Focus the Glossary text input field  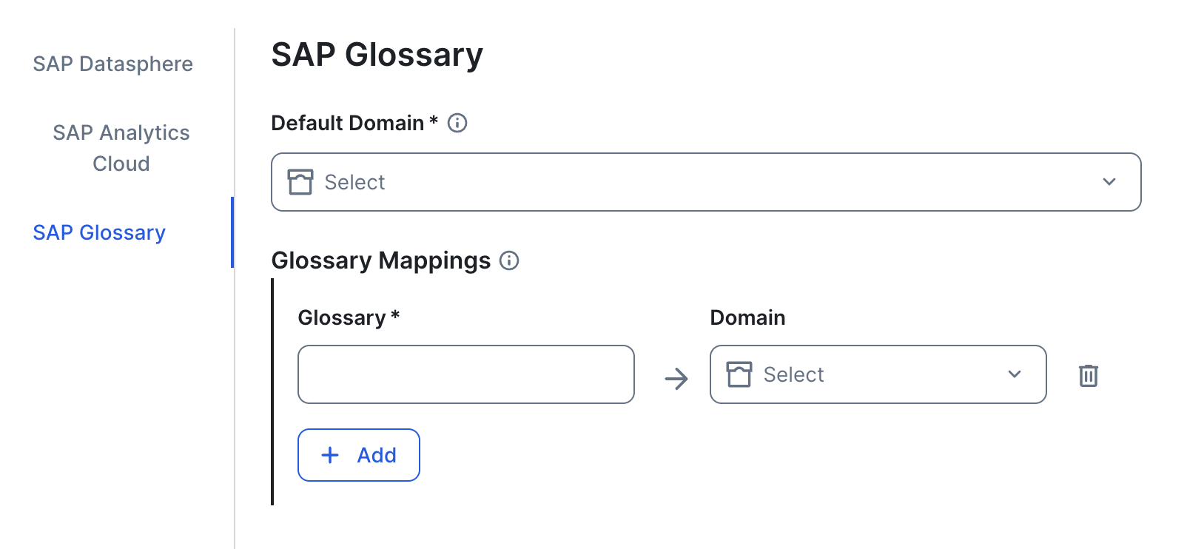pos(465,374)
